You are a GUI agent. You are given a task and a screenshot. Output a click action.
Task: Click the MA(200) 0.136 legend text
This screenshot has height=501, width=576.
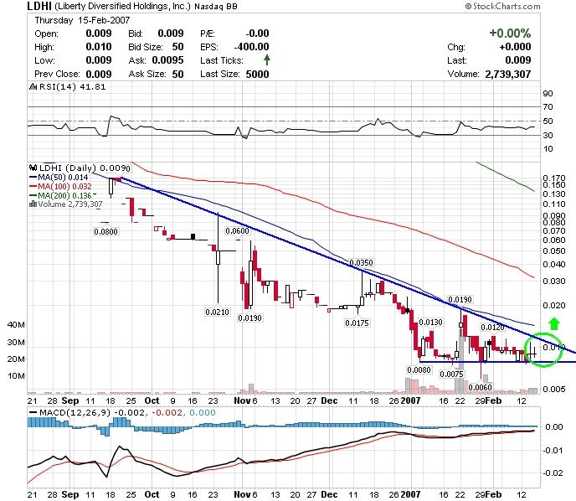[64, 195]
